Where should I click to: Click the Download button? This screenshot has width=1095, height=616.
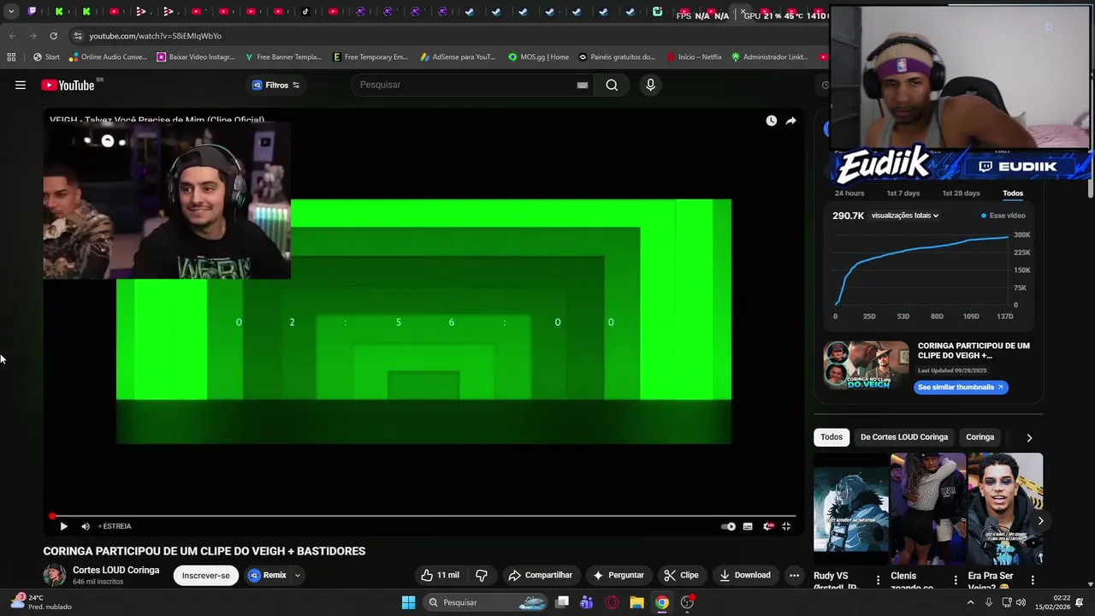pos(745,575)
